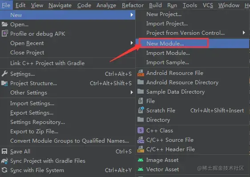Choose Import Project... option
This screenshot has width=250, height=177.
click(x=167, y=24)
